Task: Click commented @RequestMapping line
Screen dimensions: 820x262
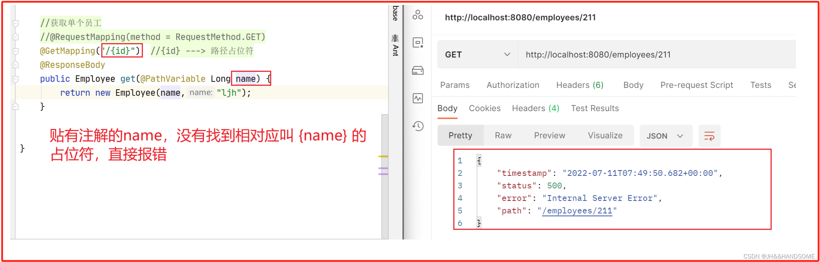Action: click(152, 37)
